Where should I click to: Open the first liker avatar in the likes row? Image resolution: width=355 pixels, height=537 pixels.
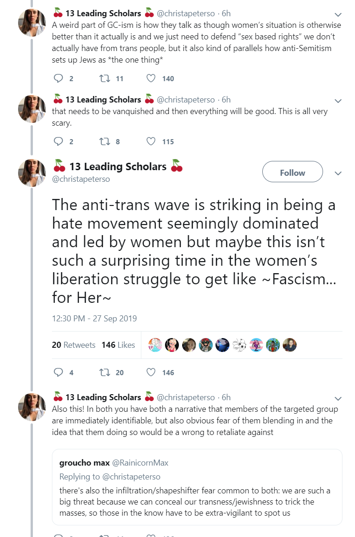[x=155, y=345]
